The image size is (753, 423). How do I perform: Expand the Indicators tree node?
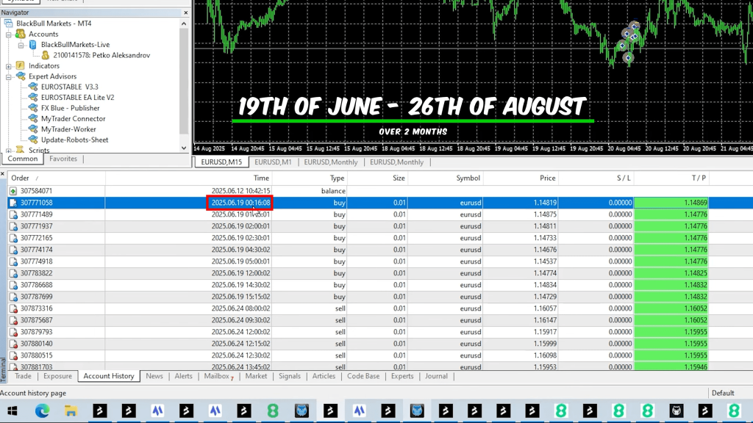(x=9, y=66)
